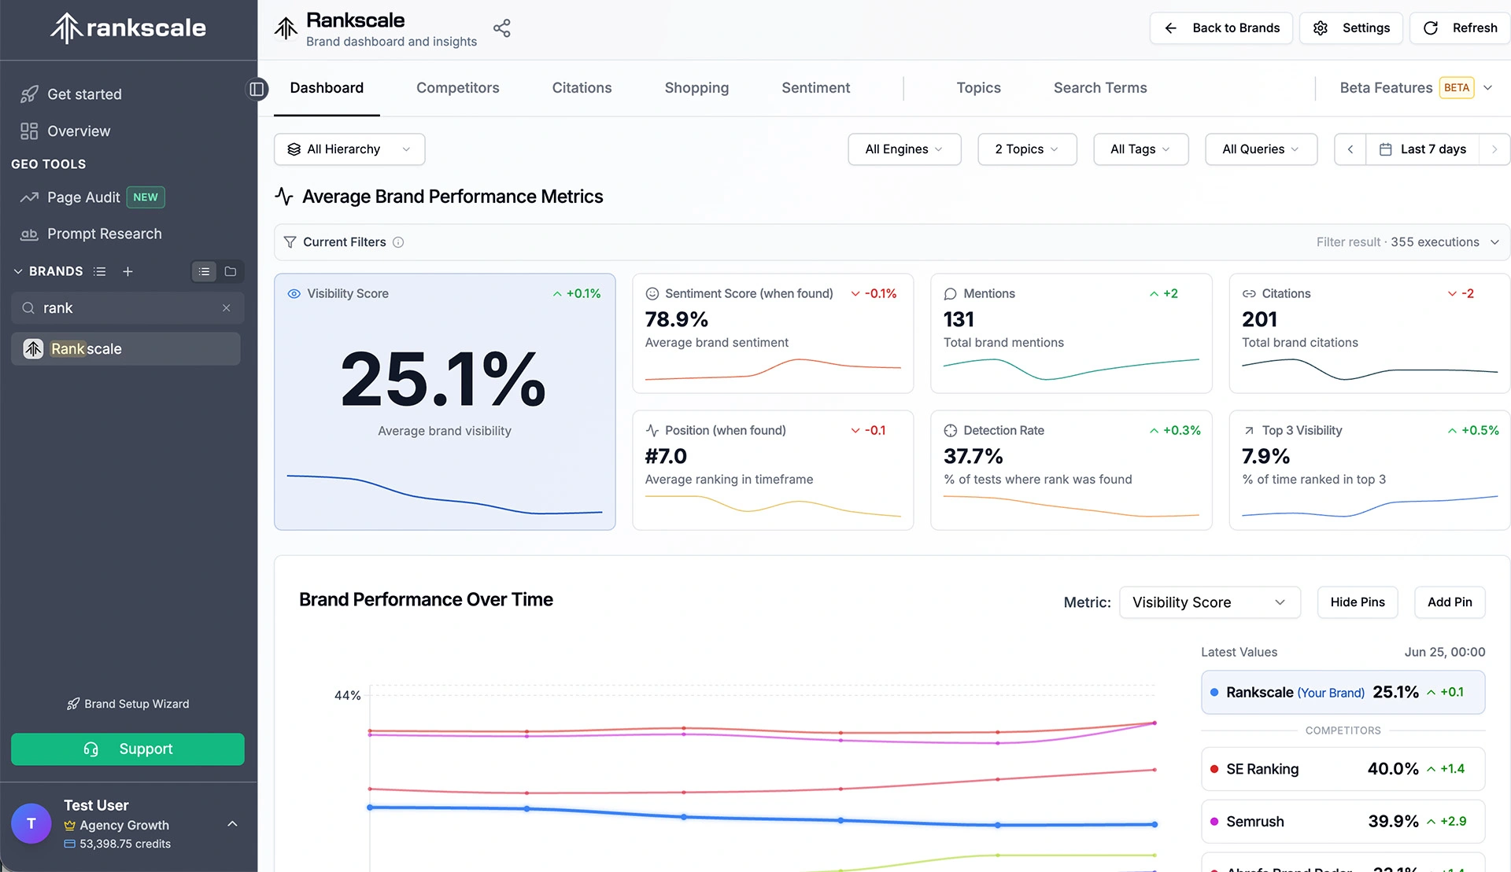Toggle Hide Pins on chart
The width and height of the screenshot is (1511, 872).
[x=1358, y=602]
